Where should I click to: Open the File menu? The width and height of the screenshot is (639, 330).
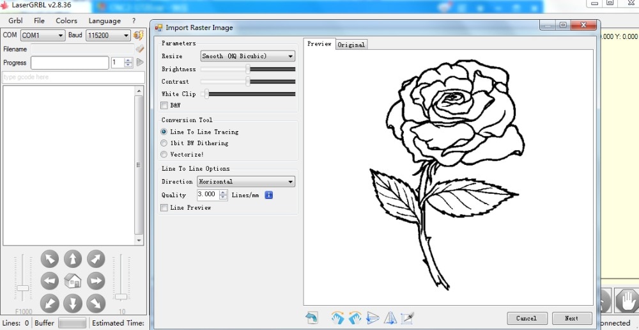coord(40,21)
